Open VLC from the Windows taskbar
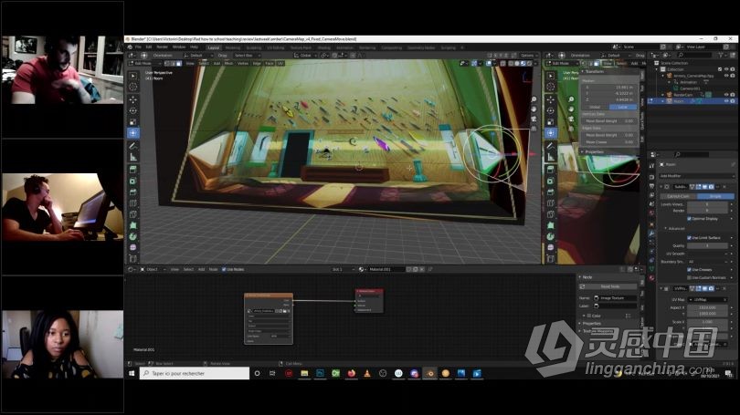This screenshot has height=415, width=740. (x=367, y=374)
